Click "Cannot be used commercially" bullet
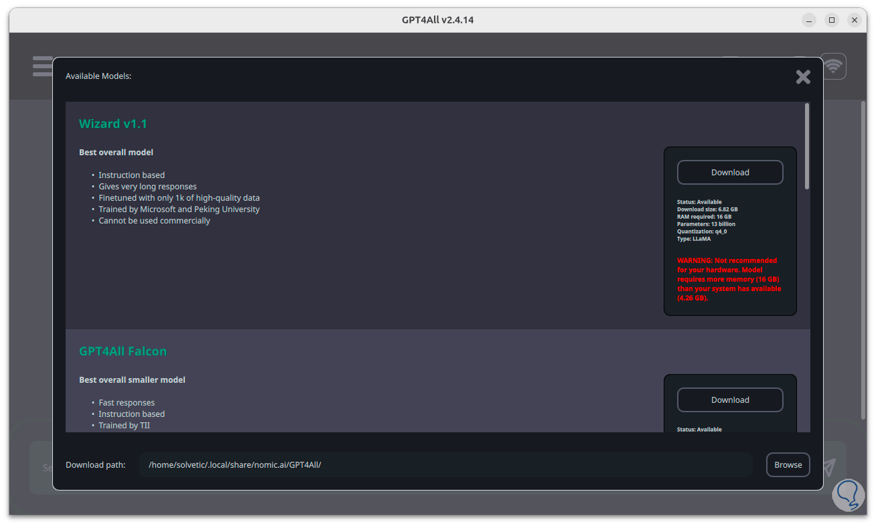 (154, 221)
